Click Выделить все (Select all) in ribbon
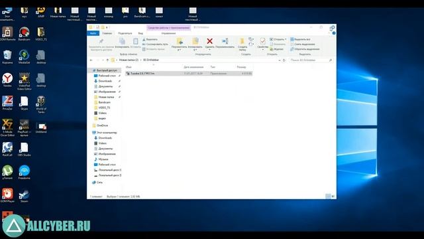 tap(300, 39)
